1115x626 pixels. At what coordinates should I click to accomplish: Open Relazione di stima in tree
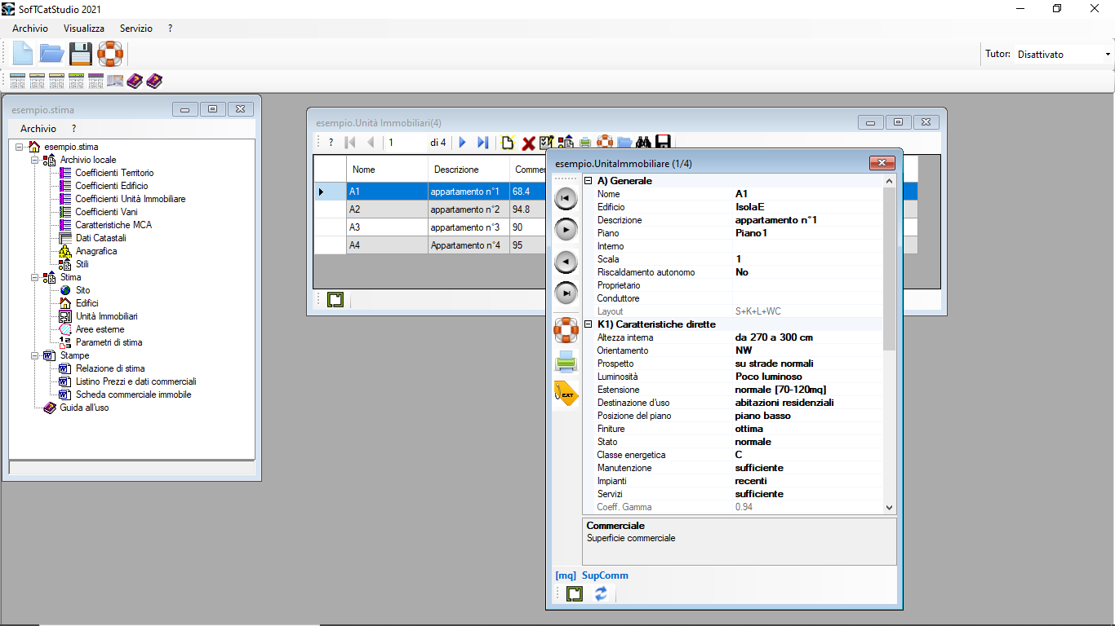[110, 368]
